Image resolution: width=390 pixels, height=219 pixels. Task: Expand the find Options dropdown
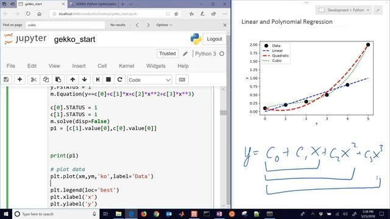pos(164,25)
